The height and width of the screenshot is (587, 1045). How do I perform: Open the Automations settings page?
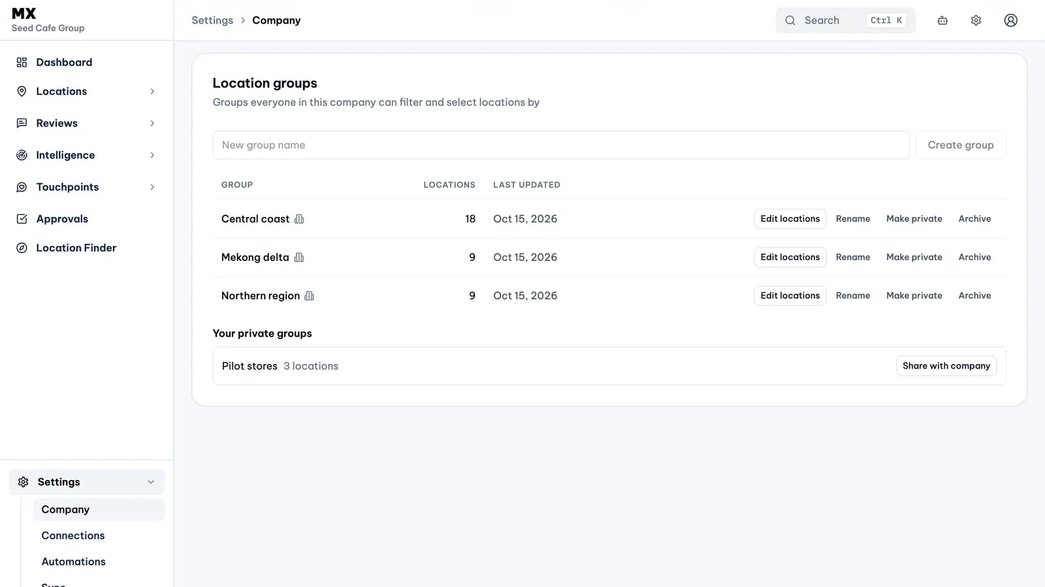point(99,562)
